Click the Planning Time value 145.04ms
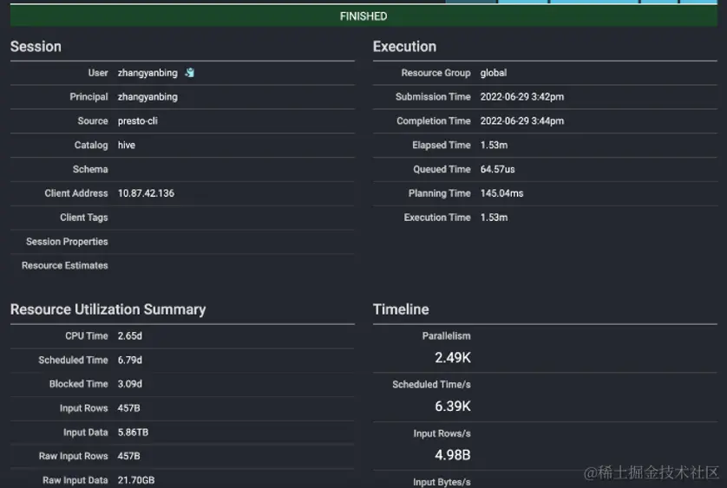 pyautogui.click(x=501, y=193)
